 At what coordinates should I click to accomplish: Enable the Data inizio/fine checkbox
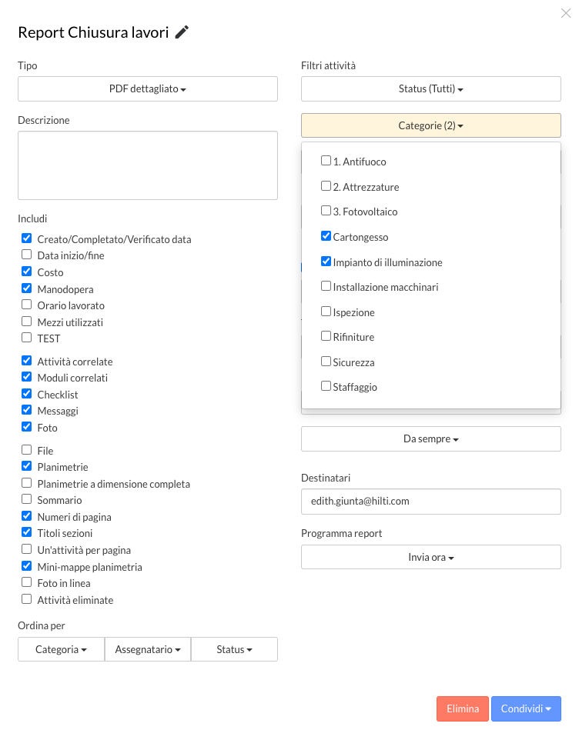click(x=26, y=255)
